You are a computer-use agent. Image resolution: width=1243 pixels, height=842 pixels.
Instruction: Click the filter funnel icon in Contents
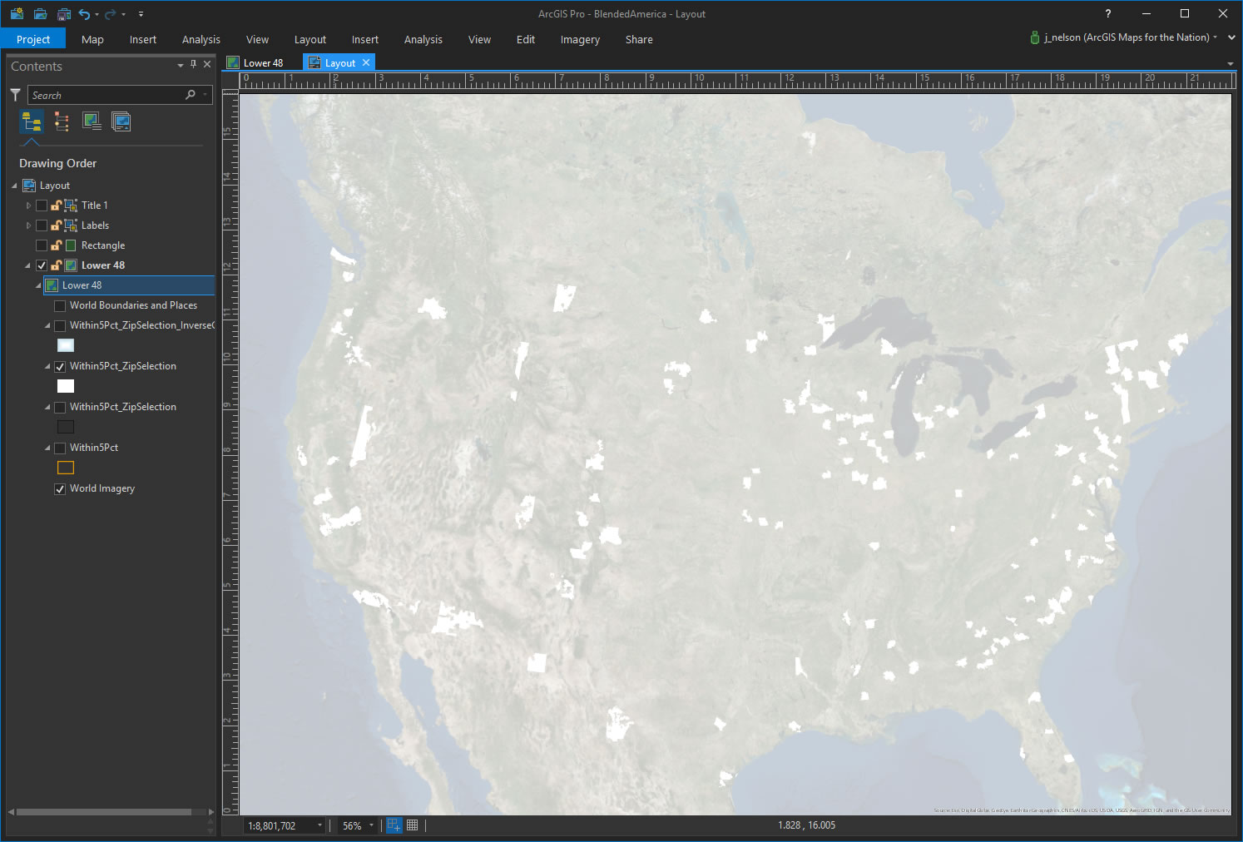pyautogui.click(x=15, y=95)
